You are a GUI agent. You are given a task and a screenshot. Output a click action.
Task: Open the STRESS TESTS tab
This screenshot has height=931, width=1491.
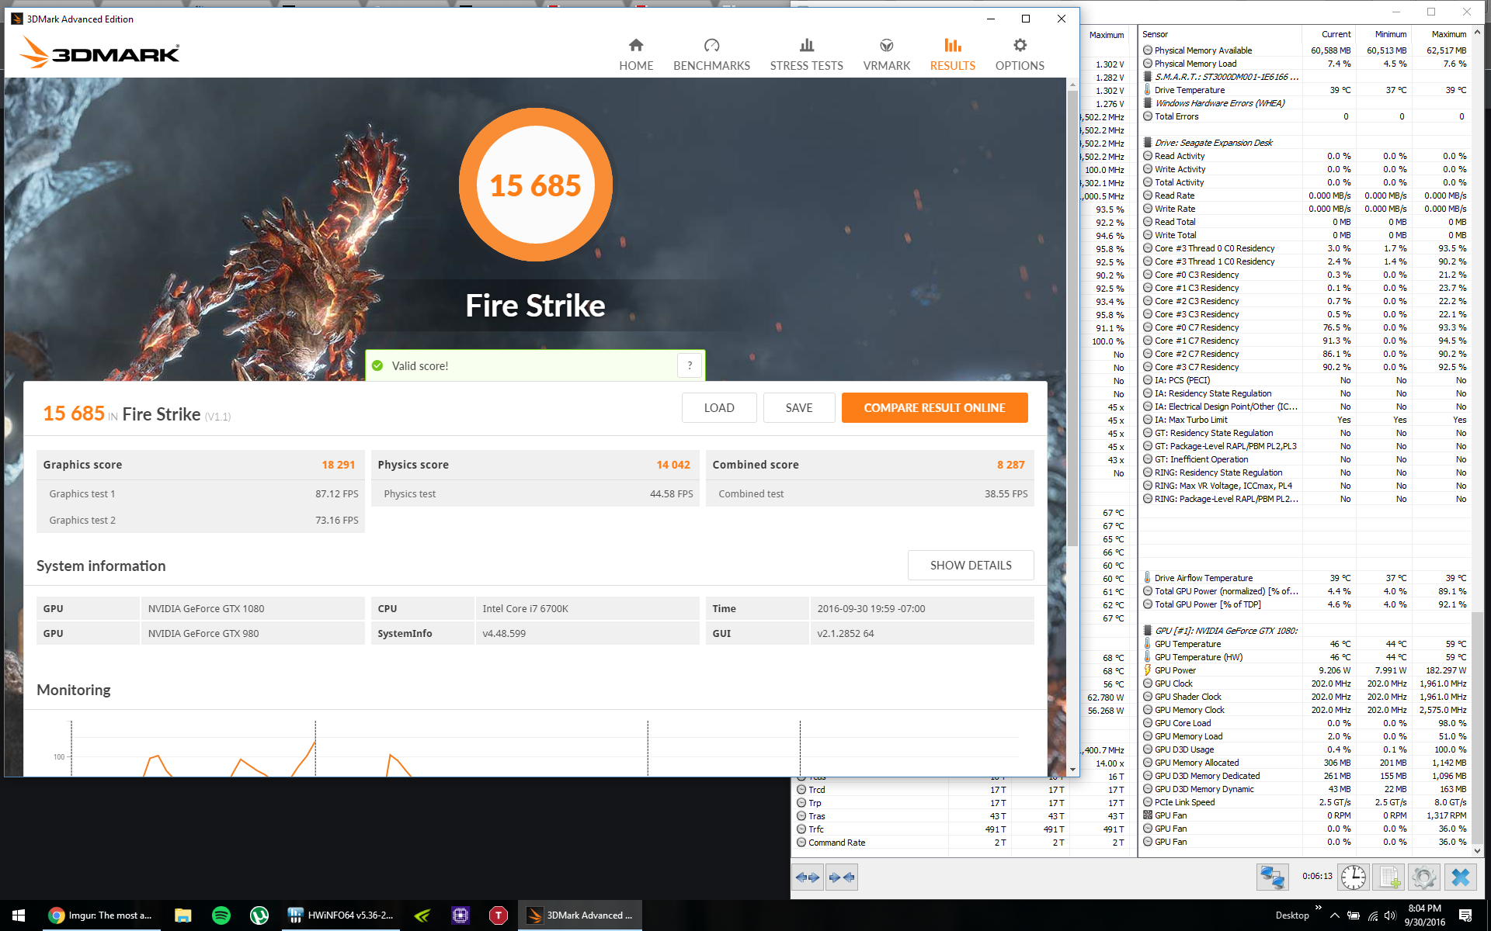pos(806,55)
